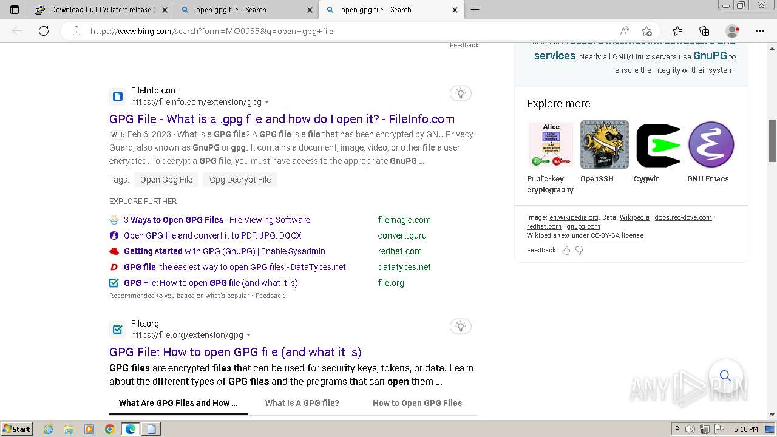Image resolution: width=777 pixels, height=437 pixels.
Task: Expand dropdown next to file.org URL
Action: tap(248, 336)
